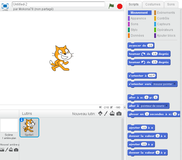Click the sprite list vertical scrollbar
182x160 pixels.
pyautogui.click(x=122, y=139)
